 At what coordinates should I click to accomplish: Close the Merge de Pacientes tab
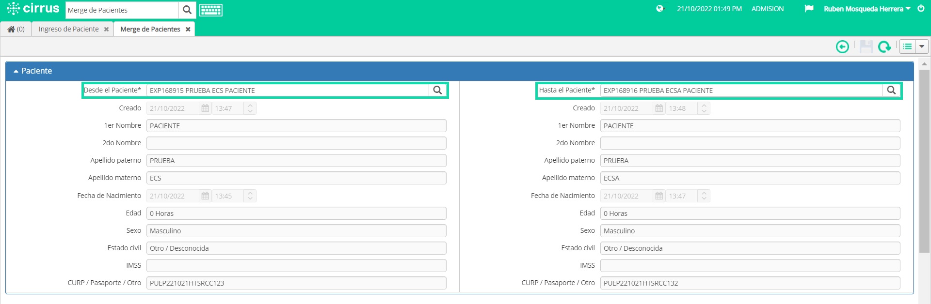click(188, 30)
